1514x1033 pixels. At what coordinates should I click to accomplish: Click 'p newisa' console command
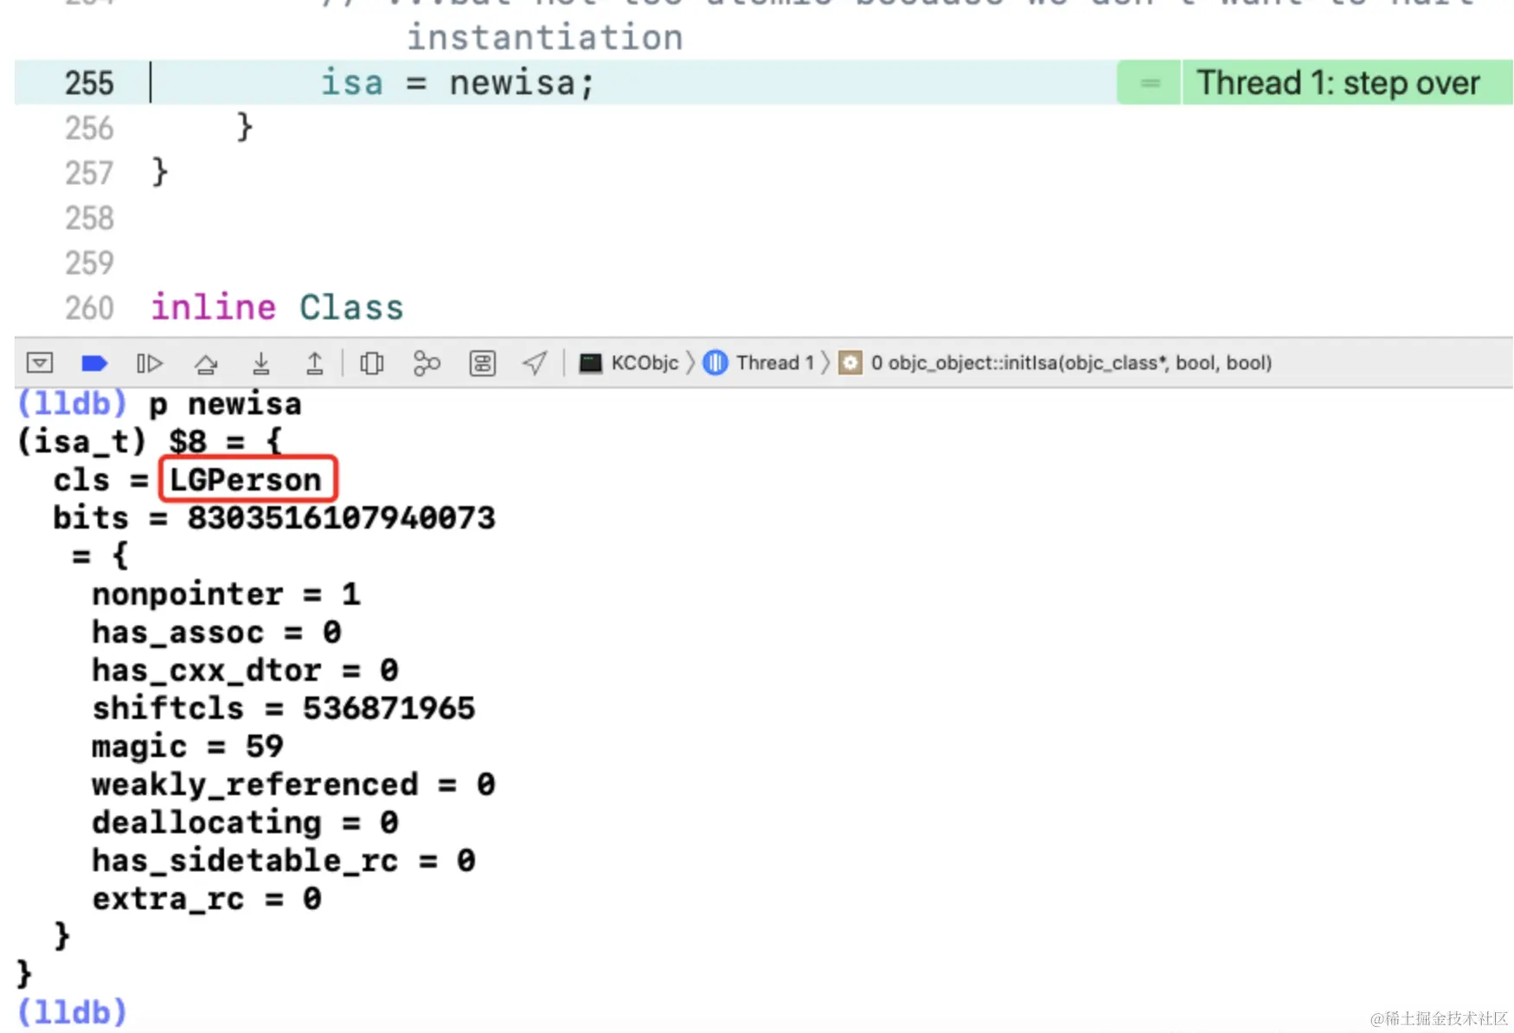pyautogui.click(x=225, y=404)
